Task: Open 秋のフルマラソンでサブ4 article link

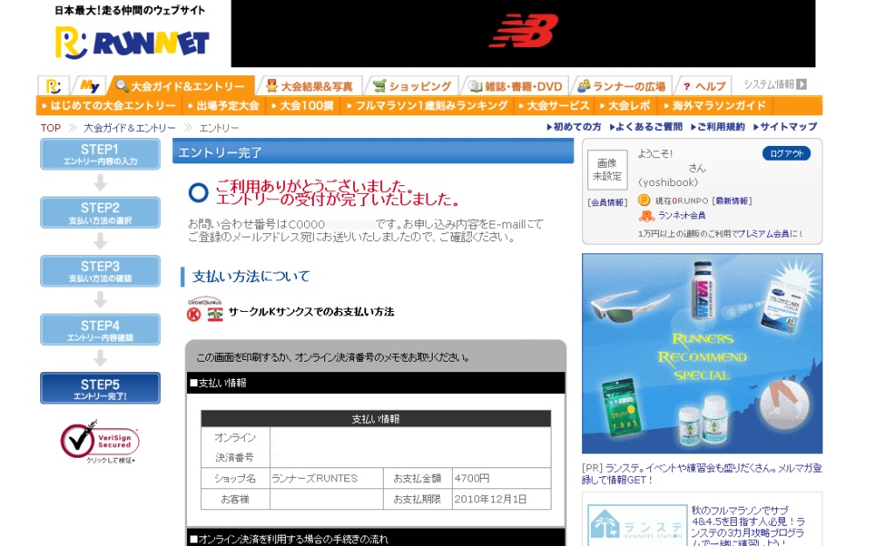Action: point(748,526)
